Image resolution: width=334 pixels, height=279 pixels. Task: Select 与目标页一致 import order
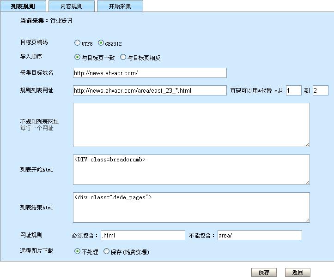(77, 58)
